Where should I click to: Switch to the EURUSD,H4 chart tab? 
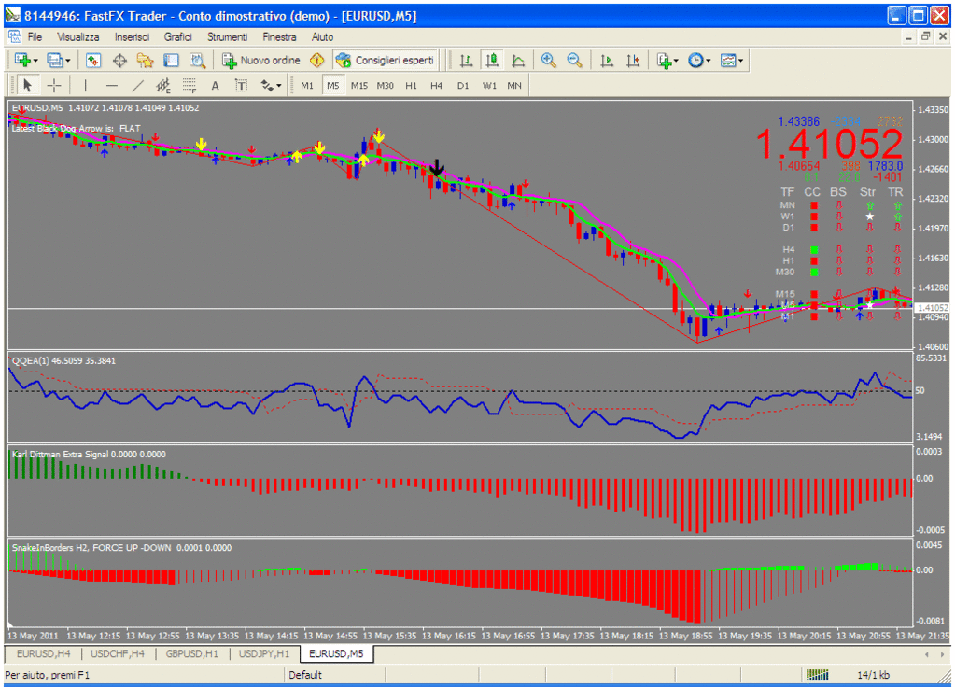[43, 653]
